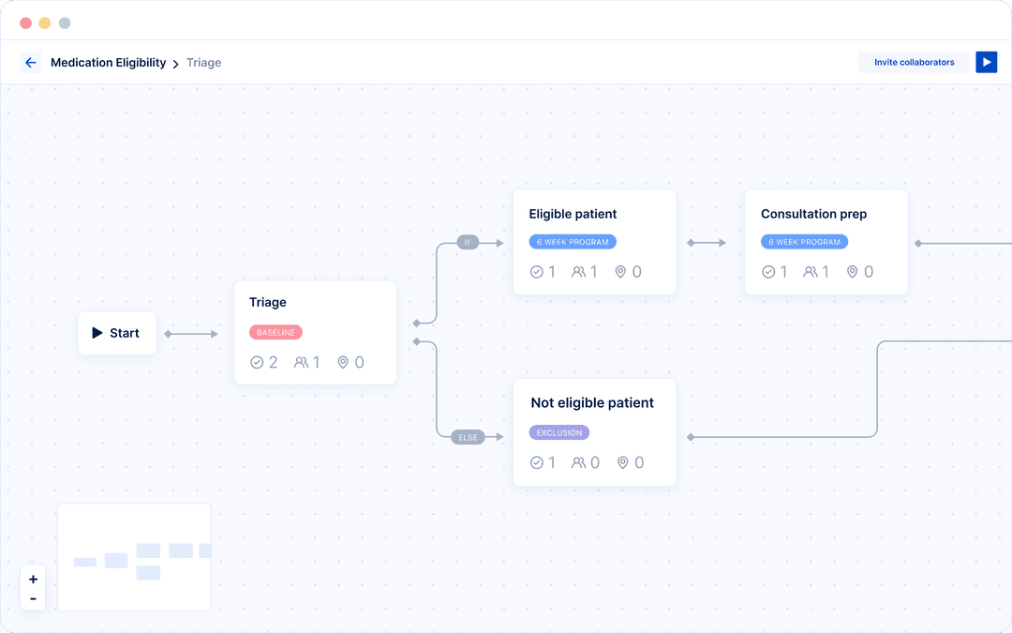Image resolution: width=1012 pixels, height=633 pixels.
Task: Click pin icon in Not eligible patient card
Action: (623, 462)
